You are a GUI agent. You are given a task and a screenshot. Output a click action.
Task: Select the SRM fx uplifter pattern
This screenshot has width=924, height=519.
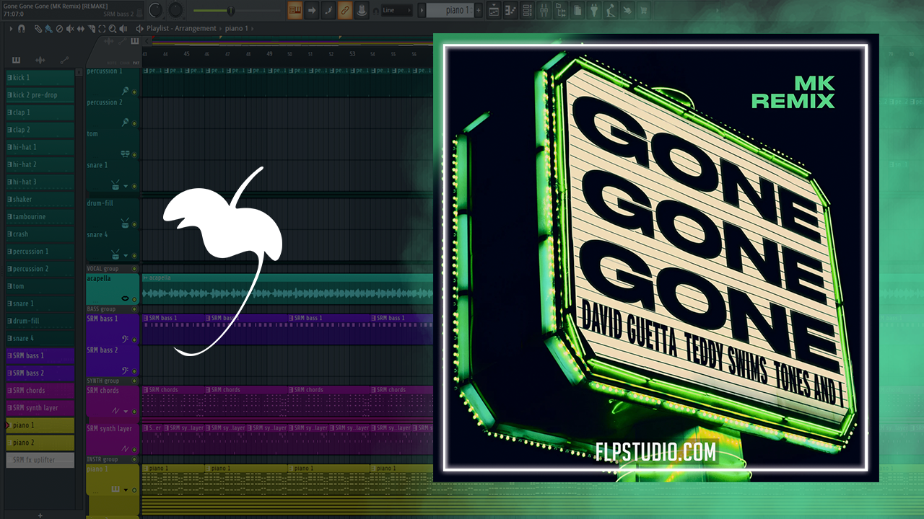(x=40, y=460)
